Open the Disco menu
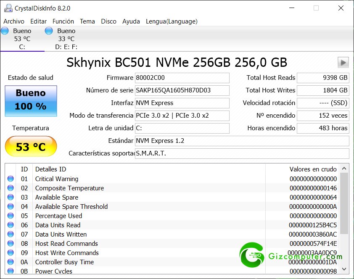Image resolution: width=354 pixels, height=279 pixels. point(108,21)
